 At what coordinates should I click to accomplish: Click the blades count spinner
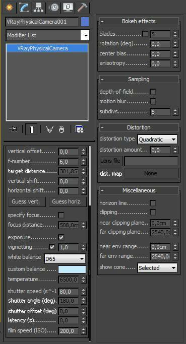click(175, 34)
